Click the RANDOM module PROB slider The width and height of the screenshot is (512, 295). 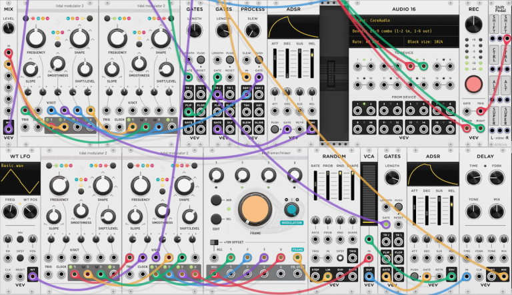pos(327,185)
